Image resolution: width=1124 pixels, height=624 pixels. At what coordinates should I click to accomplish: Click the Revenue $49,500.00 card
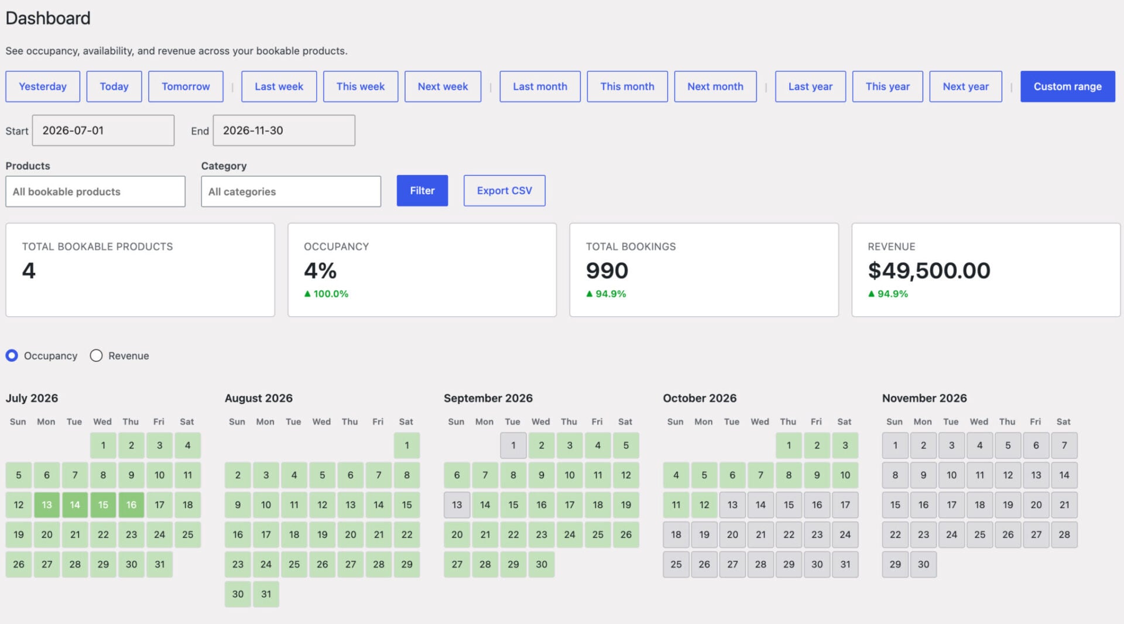pyautogui.click(x=986, y=270)
